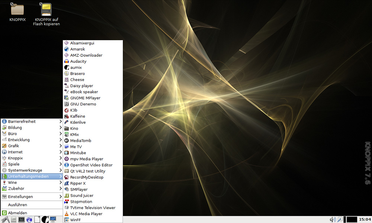This screenshot has width=372, height=223.
Task: Choose Ausführen from the menu
Action: [x=32, y=205]
